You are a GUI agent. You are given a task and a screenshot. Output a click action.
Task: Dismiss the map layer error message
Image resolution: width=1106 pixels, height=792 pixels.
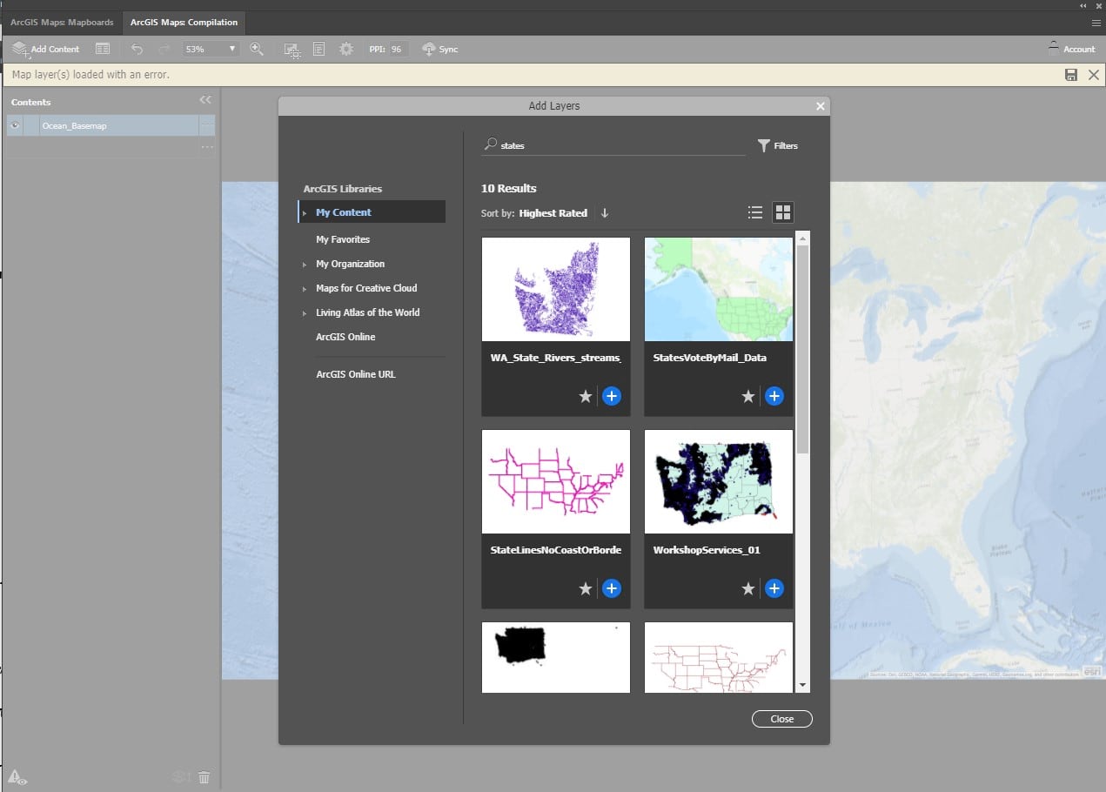click(1094, 75)
